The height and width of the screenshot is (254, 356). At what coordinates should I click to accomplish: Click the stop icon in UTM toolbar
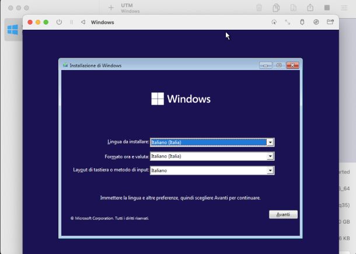327,8
